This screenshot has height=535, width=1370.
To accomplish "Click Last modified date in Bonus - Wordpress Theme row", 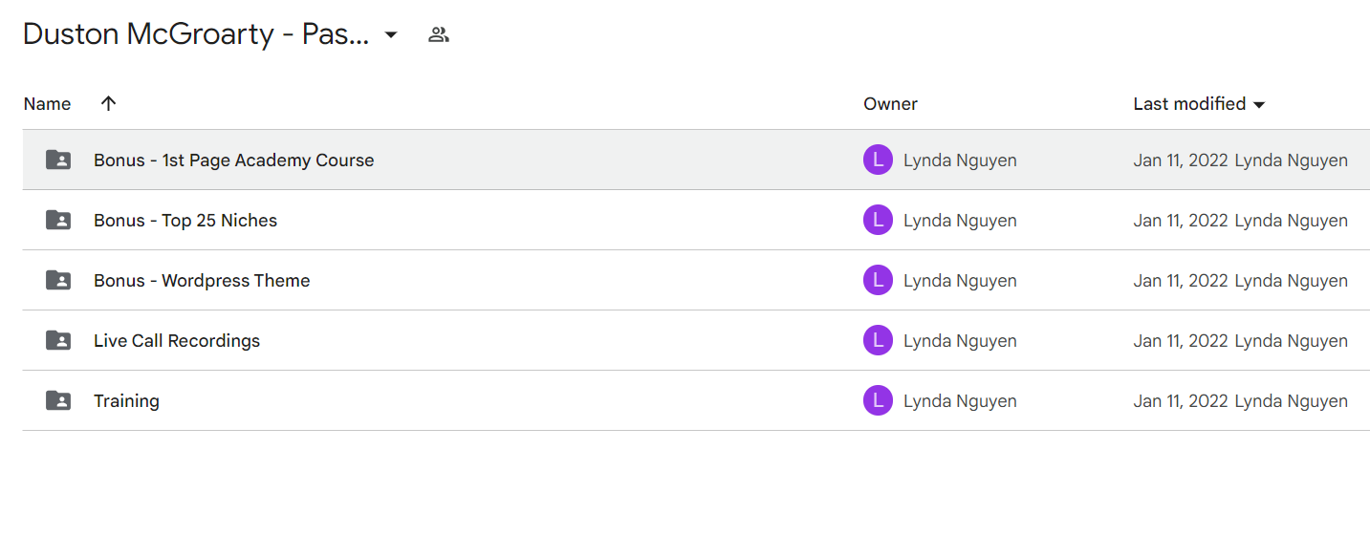I will [x=1181, y=280].
